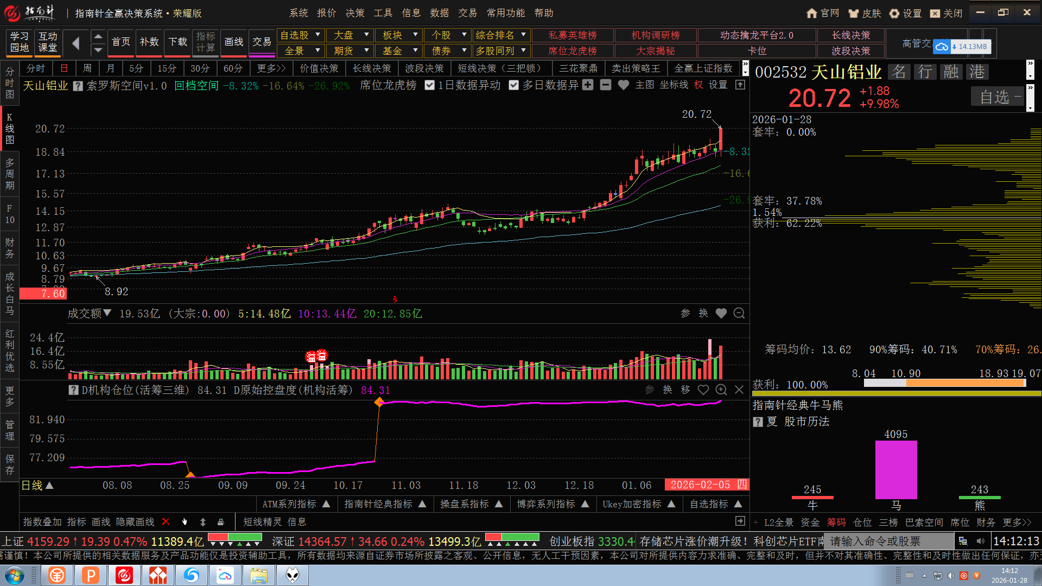This screenshot has width=1042, height=586.
Task: Open the orange P application in taskbar
Action: coord(91,575)
